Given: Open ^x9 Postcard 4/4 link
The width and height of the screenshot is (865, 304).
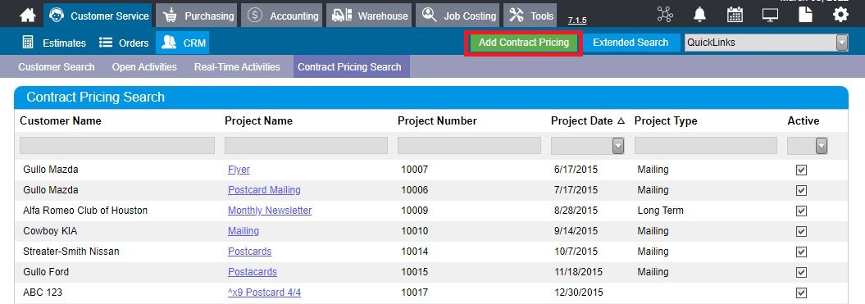Looking at the screenshot, I should [265, 293].
